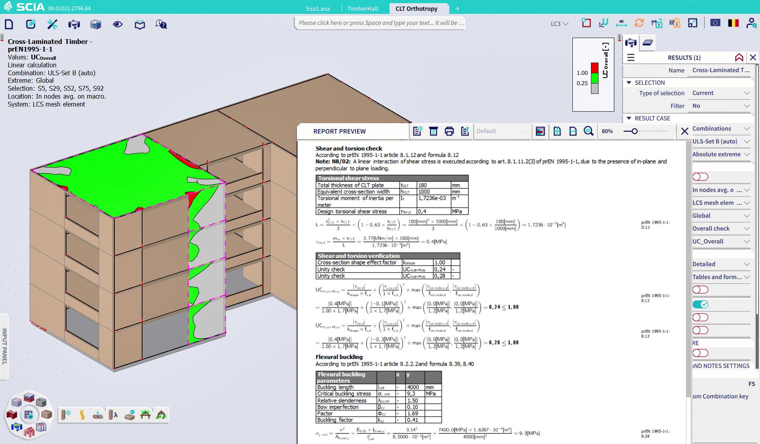Viewport: 760px width, 444px height.
Task: Expand the Combinations dropdown menu
Action: 747,128
